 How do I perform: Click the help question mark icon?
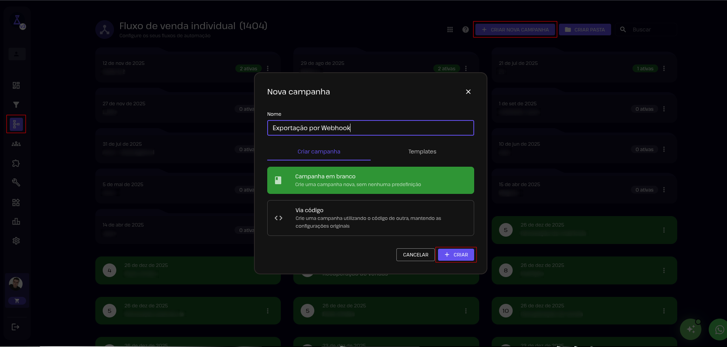[465, 30]
